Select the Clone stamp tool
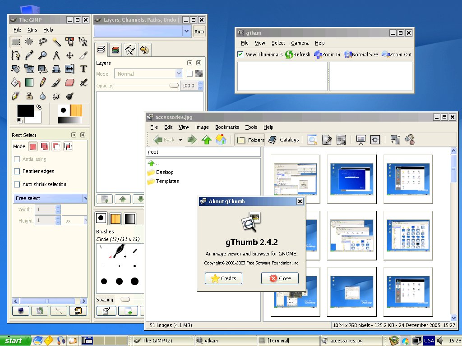The width and height of the screenshot is (462, 346). (x=29, y=96)
